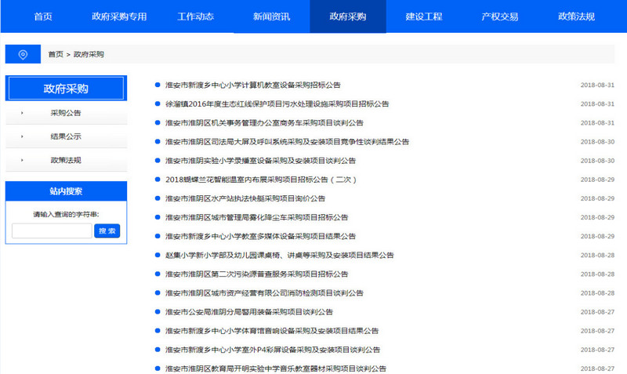Click the site search text field

coord(52,231)
